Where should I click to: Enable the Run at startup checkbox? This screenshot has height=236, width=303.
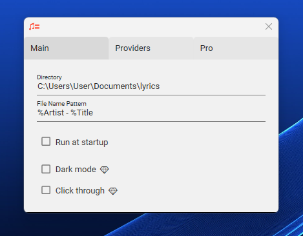pyautogui.click(x=46, y=142)
